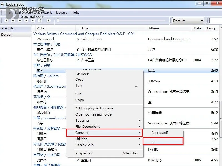The image size is (222, 166).
Task: Click the 7:57 track length
Action: click(214, 139)
